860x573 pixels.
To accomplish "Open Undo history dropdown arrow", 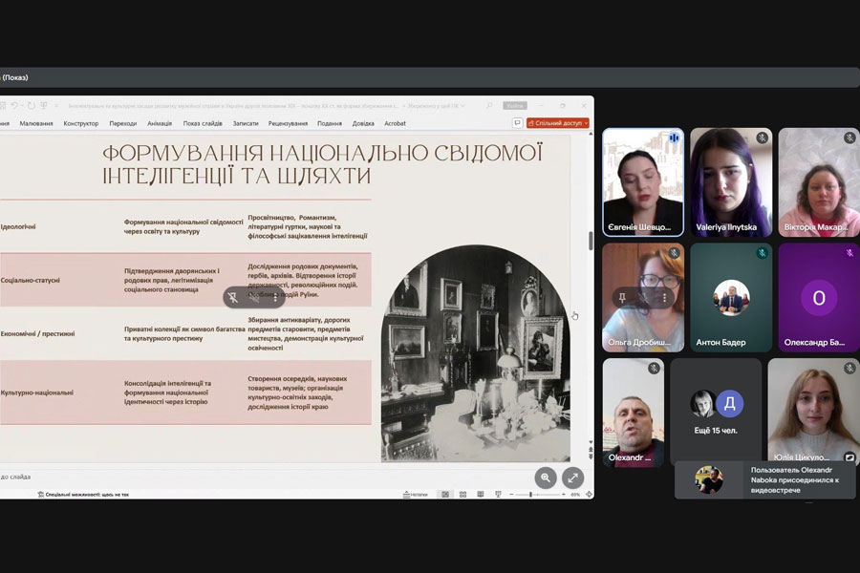I will pyautogui.click(x=23, y=105).
